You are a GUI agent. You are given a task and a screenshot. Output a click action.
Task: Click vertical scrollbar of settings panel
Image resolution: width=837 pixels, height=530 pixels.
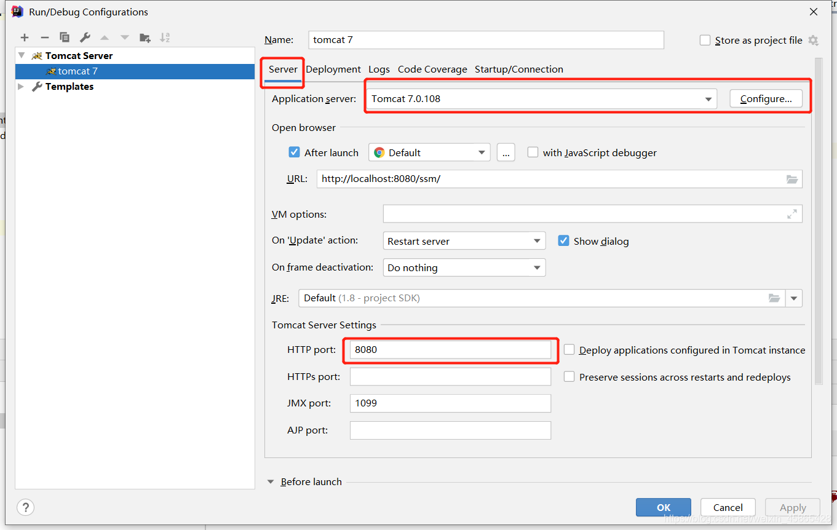818,221
